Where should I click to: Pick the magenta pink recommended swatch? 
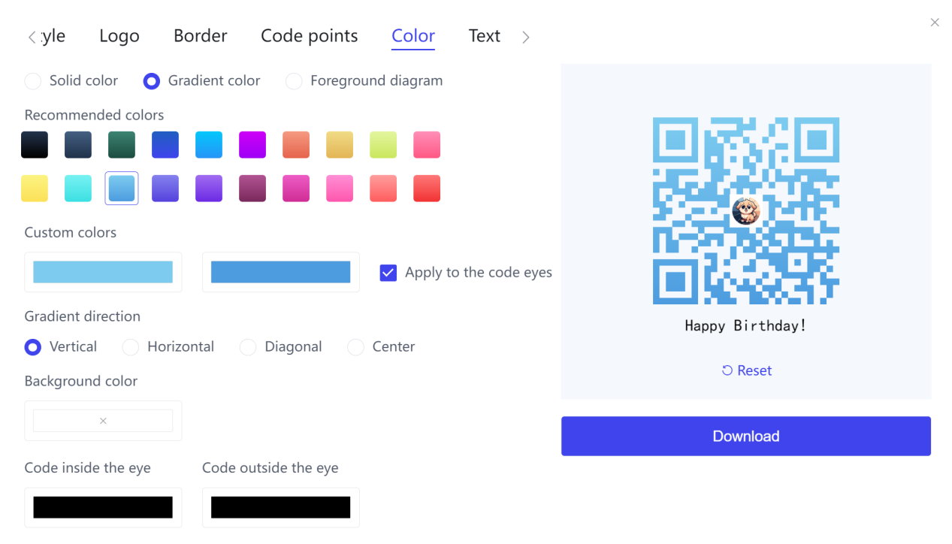[296, 188]
